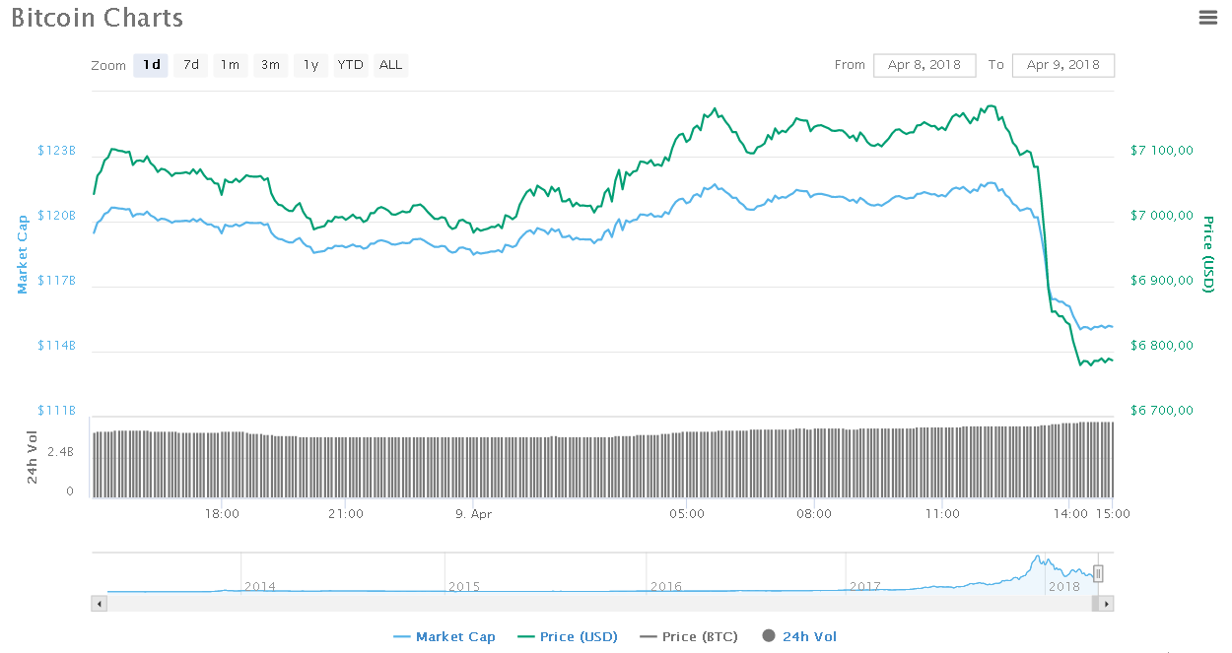Click the 11:00 time axis label
The width and height of the screenshot is (1232, 653).
point(943,514)
